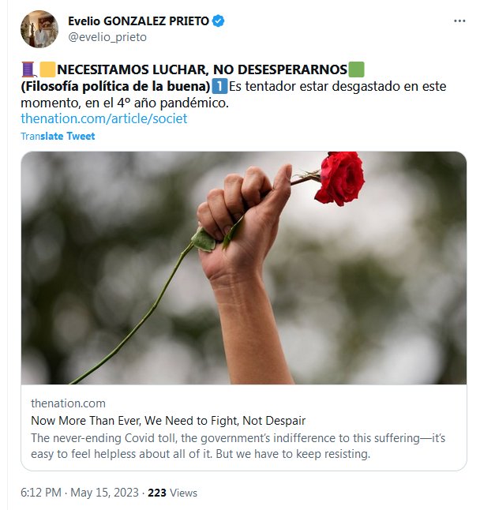Click thenation.com domain in card
The image size is (480, 510).
click(x=68, y=403)
